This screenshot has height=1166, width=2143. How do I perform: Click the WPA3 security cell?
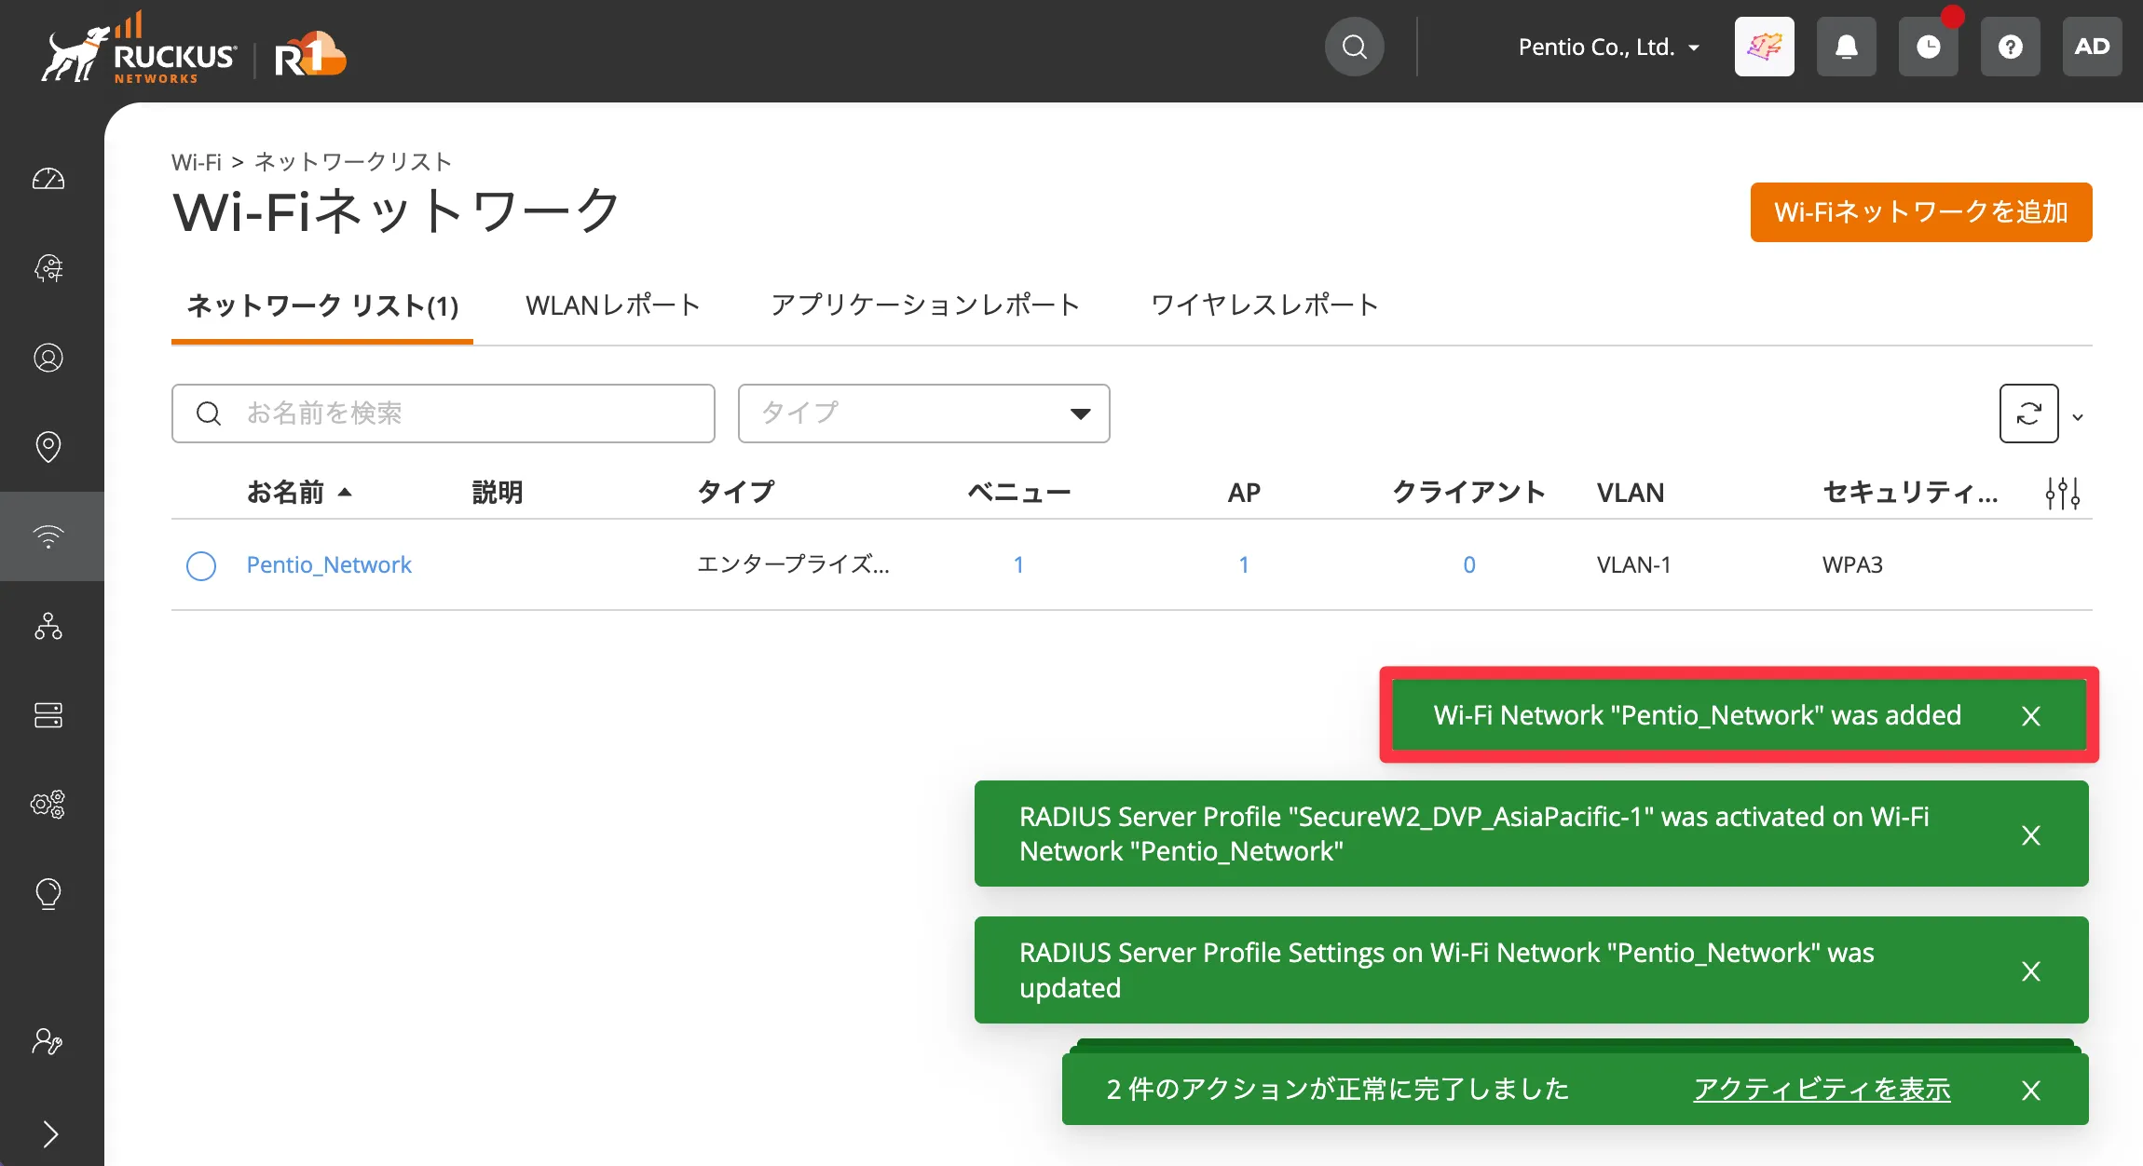tap(1852, 564)
